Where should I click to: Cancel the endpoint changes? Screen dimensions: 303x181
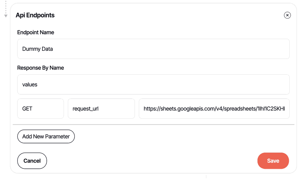[x=32, y=161]
